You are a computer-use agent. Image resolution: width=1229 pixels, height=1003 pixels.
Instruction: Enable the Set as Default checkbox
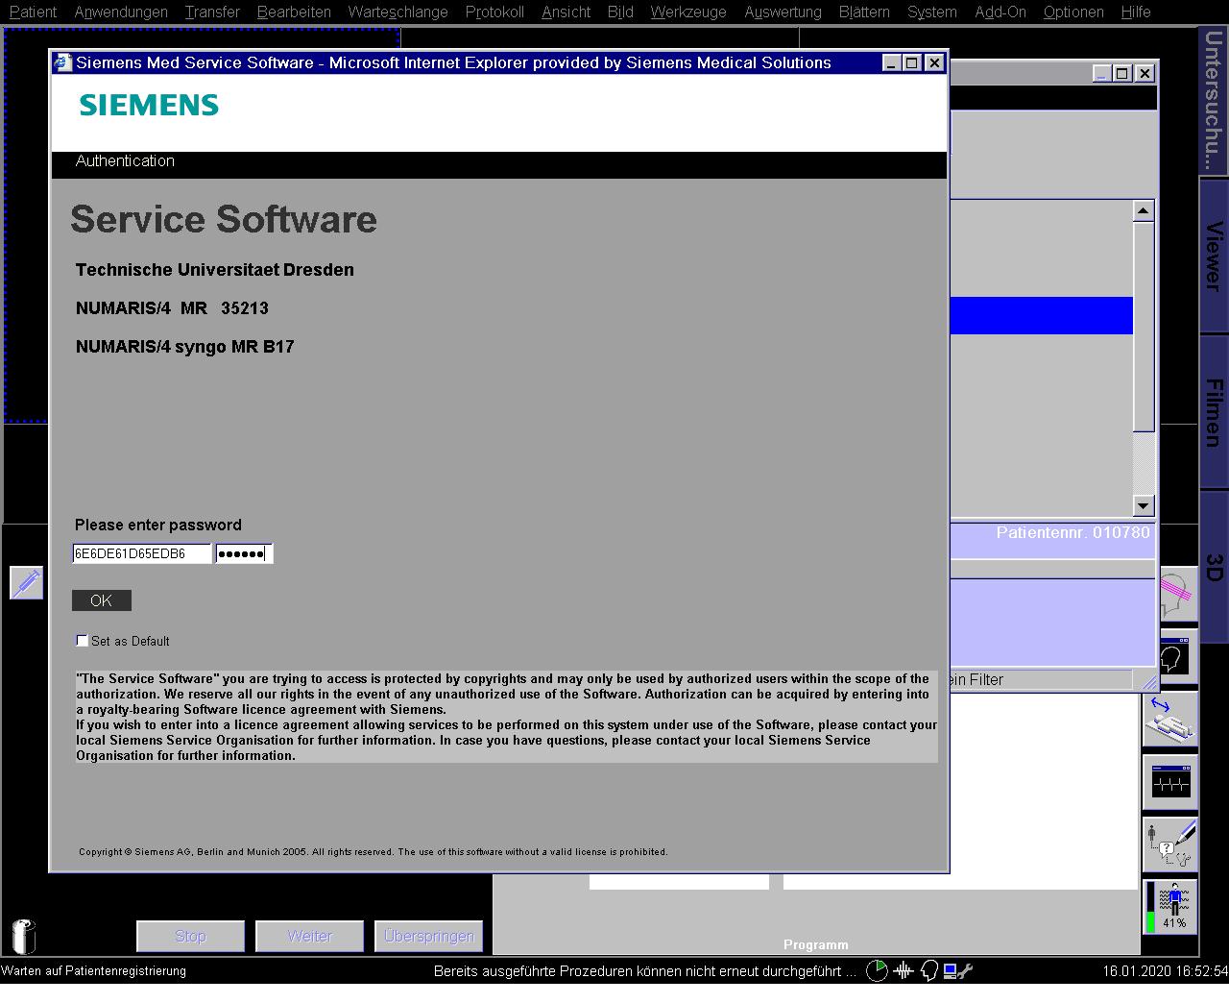pos(82,641)
